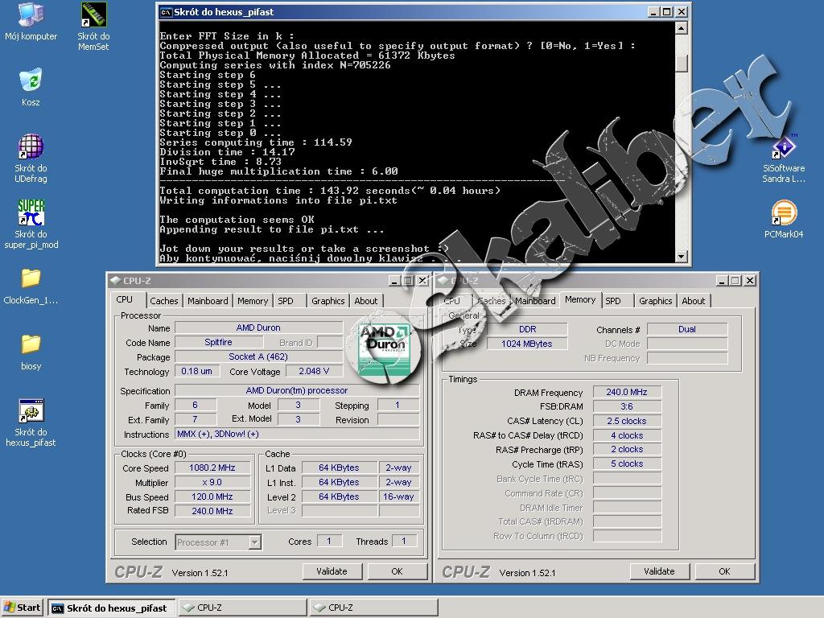This screenshot has height=618, width=824.
Task: Open the Kosz recycle bin icon
Action: click(31, 87)
